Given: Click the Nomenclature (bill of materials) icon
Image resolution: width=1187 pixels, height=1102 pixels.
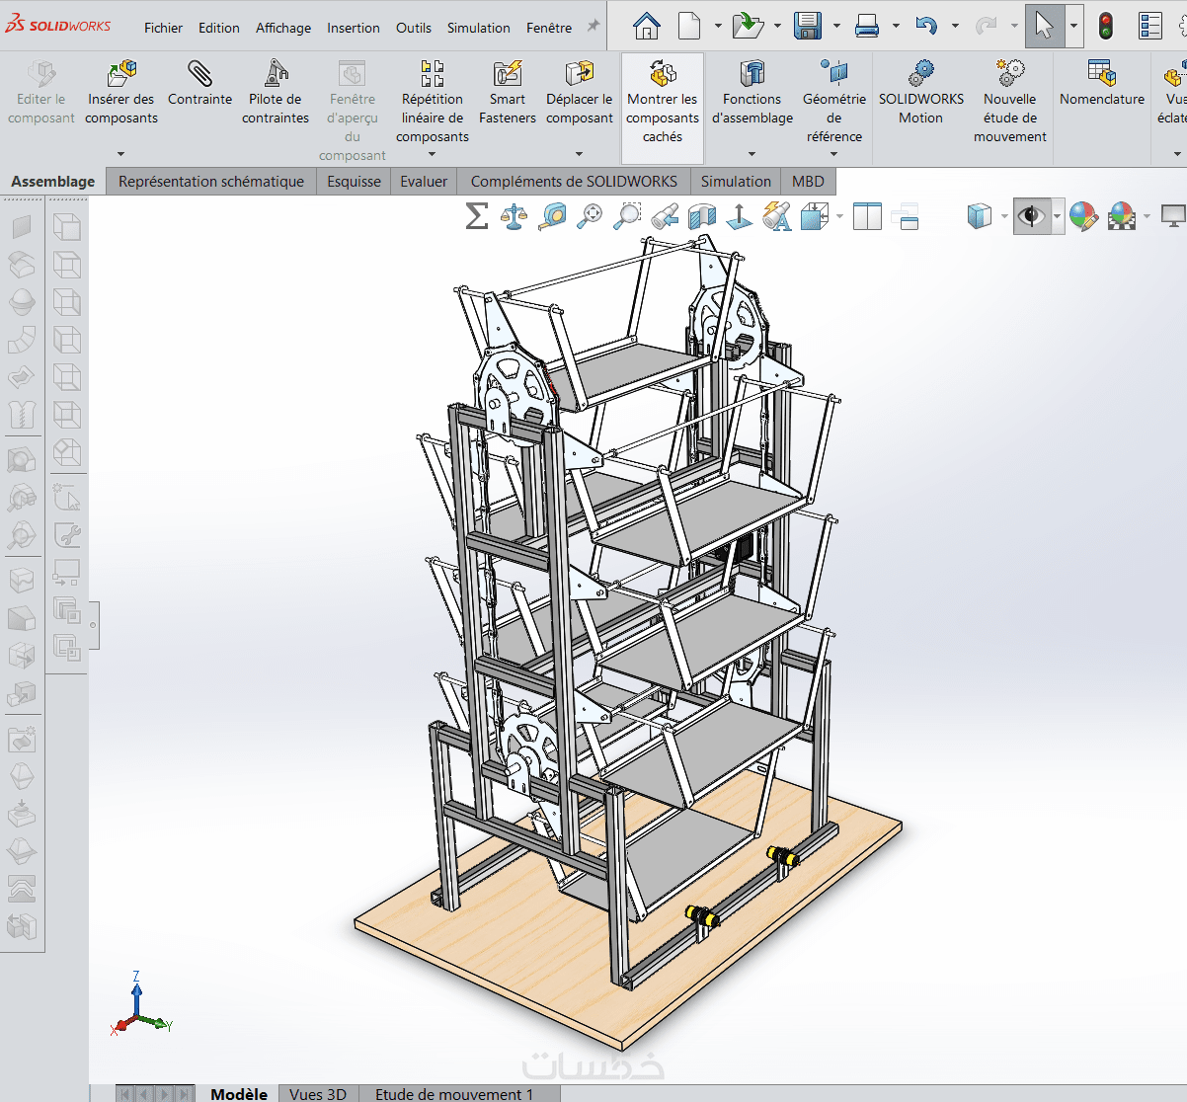Looking at the screenshot, I should click(1101, 74).
